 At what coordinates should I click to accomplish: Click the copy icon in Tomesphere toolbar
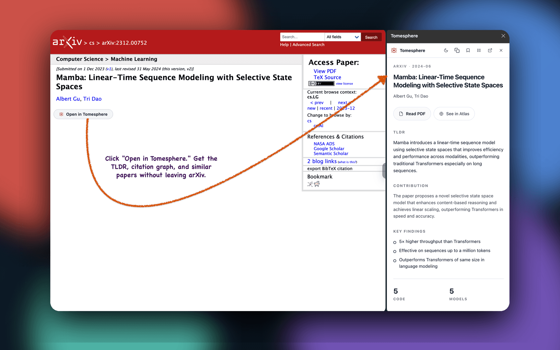[457, 50]
